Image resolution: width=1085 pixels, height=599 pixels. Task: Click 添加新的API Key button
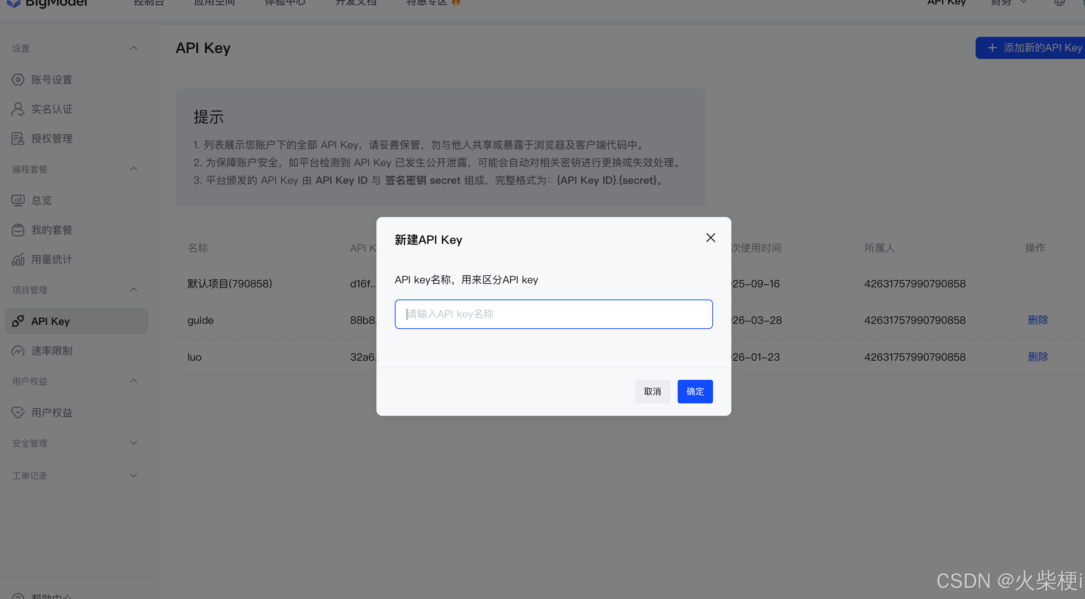tap(1030, 48)
